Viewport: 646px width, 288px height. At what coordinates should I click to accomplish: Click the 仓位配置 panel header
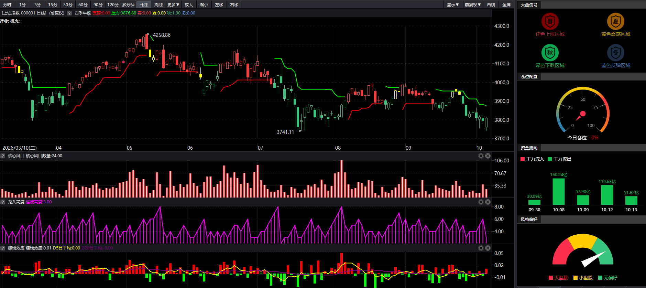[529, 76]
